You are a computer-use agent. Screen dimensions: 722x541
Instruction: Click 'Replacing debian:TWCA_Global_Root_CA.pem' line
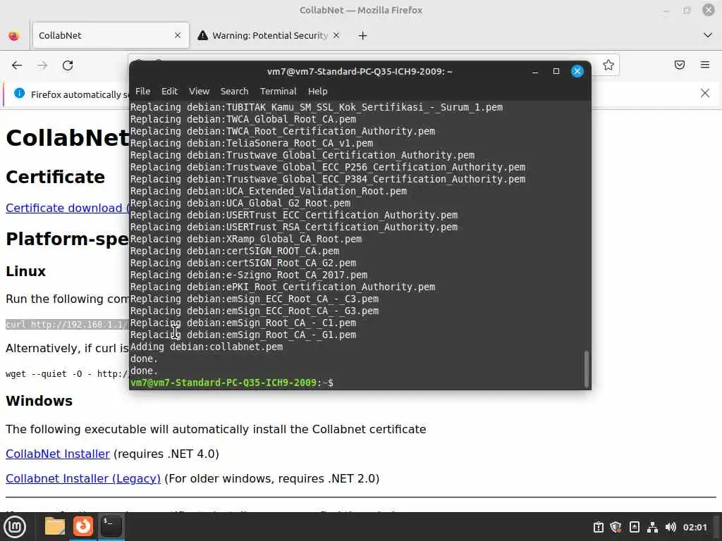point(243,119)
